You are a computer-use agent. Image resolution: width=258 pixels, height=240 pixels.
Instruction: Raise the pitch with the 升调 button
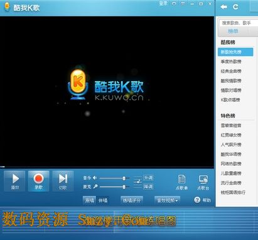coord(148,178)
